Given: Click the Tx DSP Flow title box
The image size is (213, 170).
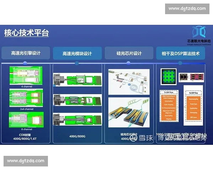Looking at the screenshot, I should click(x=169, y=92).
